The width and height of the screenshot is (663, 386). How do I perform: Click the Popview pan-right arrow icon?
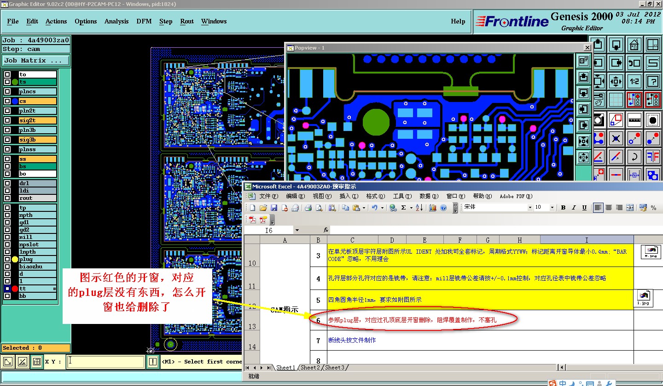click(583, 125)
